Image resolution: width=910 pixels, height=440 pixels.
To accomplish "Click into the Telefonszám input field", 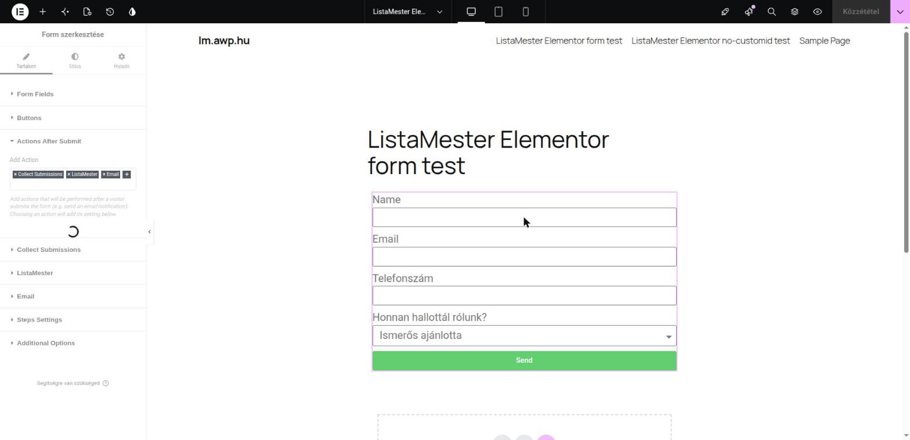I will (524, 295).
